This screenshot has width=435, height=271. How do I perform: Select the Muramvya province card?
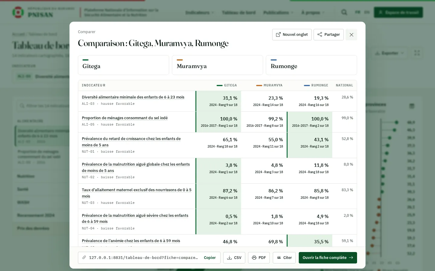(217, 65)
